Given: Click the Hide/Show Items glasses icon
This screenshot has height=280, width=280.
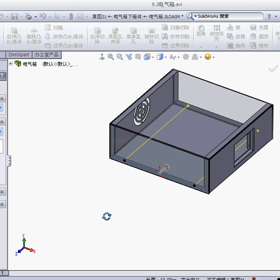Looking at the screenshot, I should pos(173,56).
